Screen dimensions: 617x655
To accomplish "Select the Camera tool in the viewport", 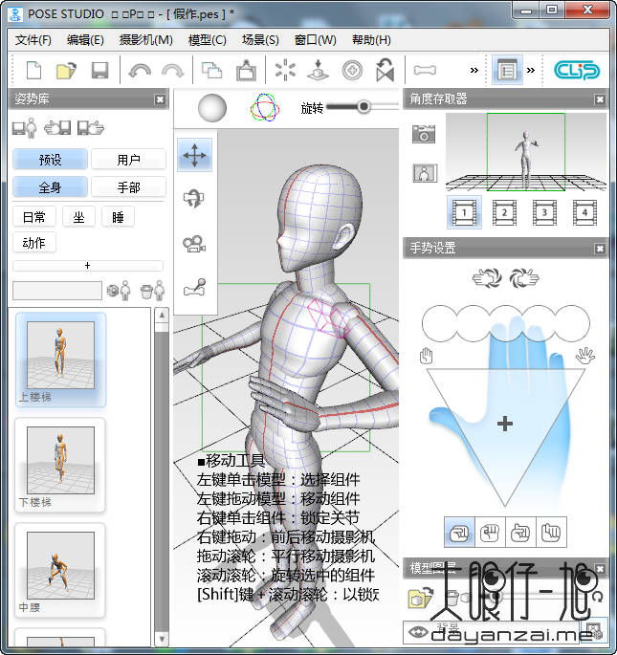I will point(194,244).
